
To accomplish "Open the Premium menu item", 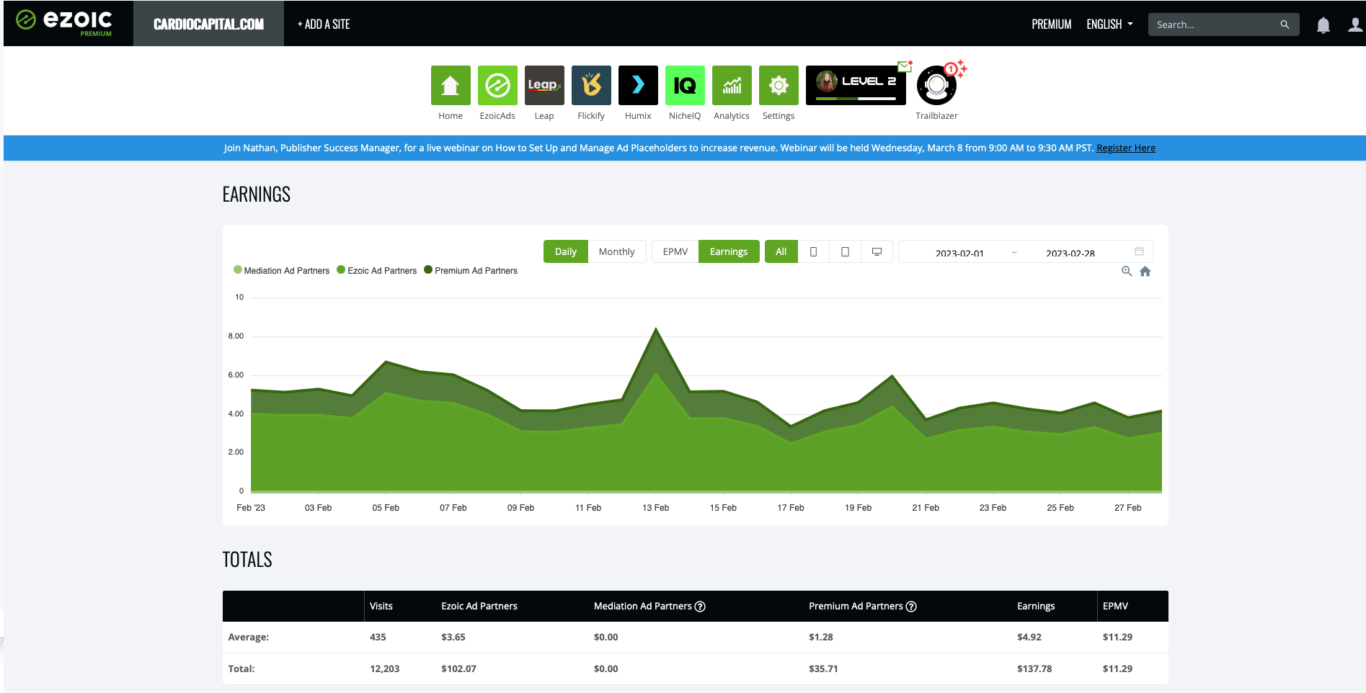I will click(1052, 24).
